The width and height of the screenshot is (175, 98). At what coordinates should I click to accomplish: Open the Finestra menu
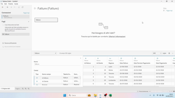11,4
